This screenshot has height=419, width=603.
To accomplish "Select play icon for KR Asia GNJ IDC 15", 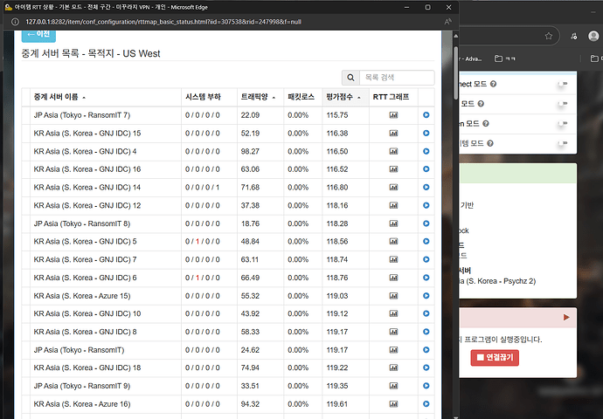I will coord(426,134).
